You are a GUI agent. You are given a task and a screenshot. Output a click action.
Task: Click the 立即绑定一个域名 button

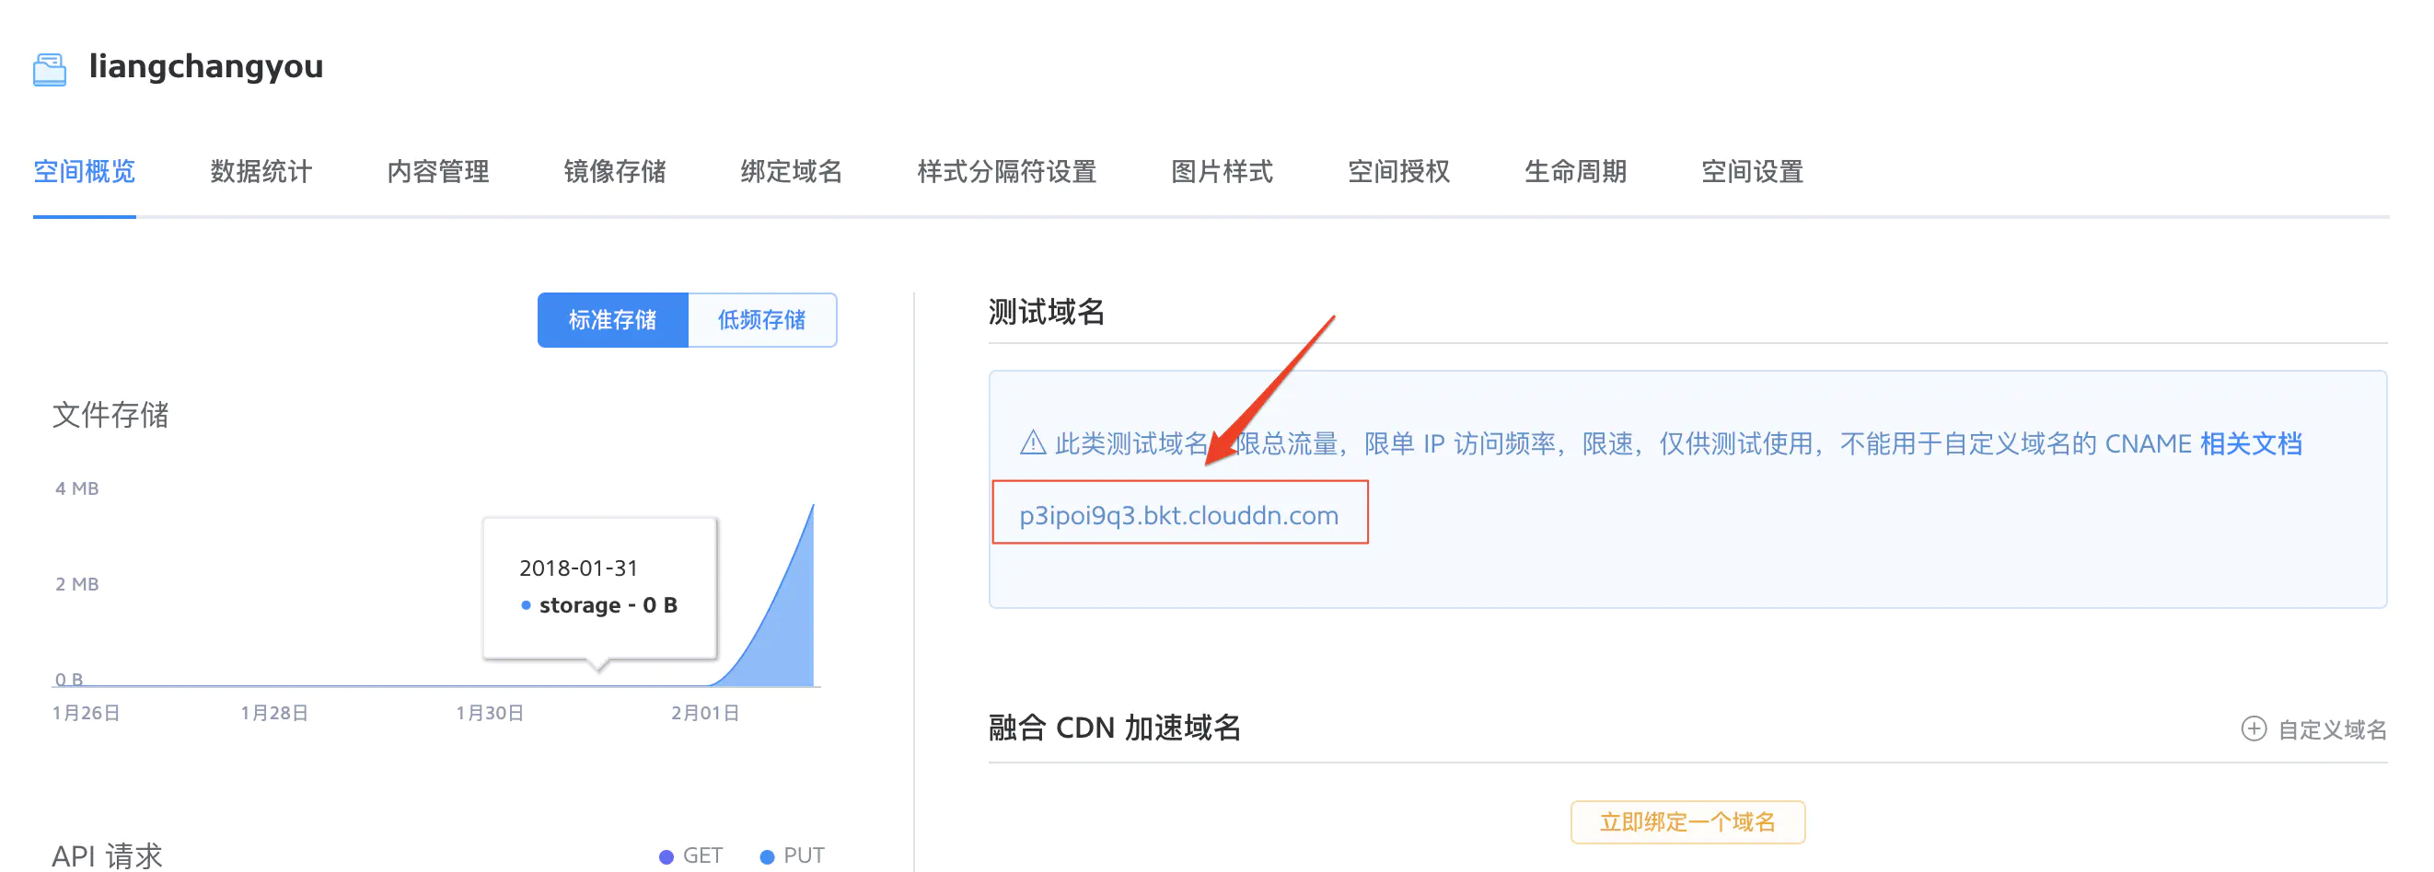pos(1687,822)
